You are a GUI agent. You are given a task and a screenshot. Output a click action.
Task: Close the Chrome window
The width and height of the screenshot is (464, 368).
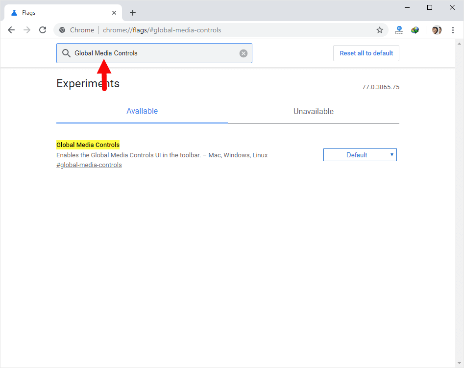452,7
